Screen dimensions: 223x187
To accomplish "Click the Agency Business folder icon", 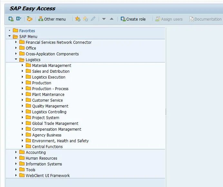I will (x=28, y=135).
